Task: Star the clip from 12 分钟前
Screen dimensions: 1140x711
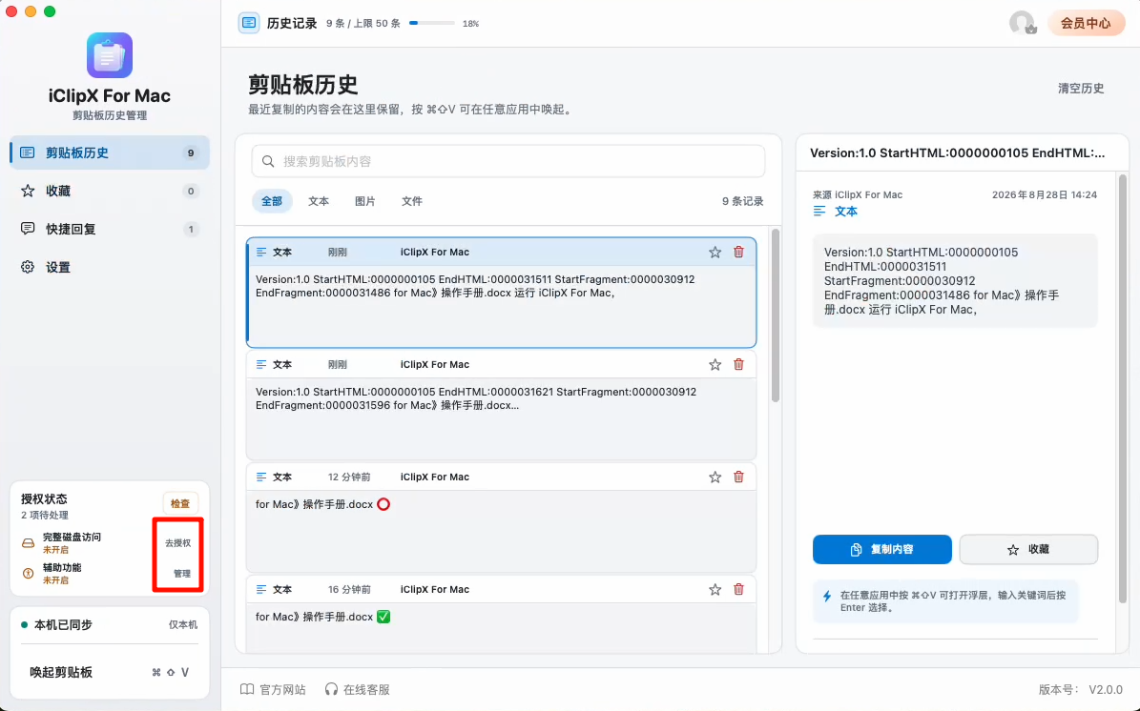Action: (715, 477)
